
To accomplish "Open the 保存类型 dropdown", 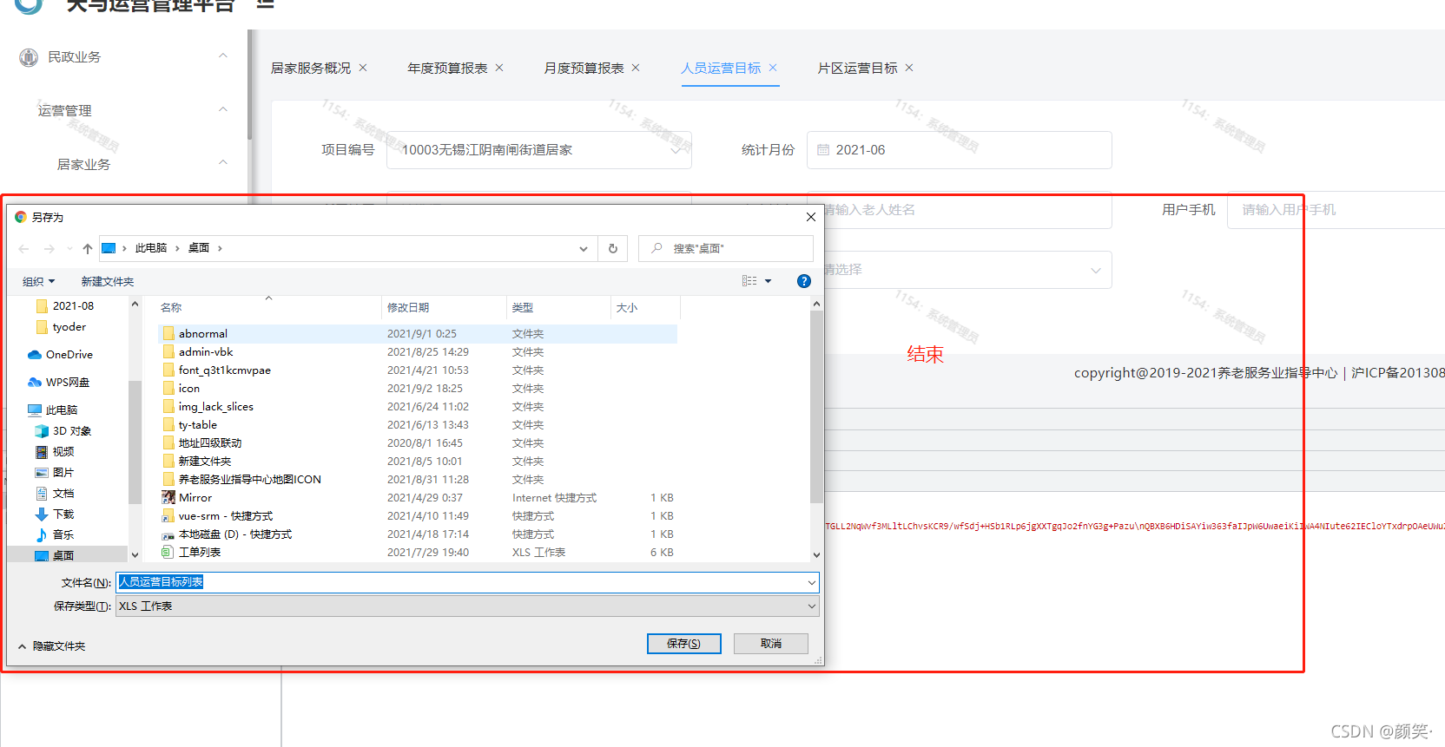I will click(812, 606).
